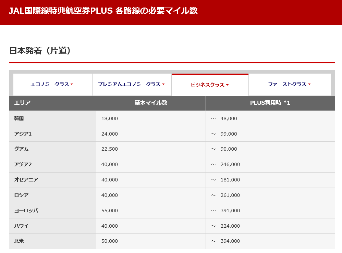The height and width of the screenshot is (253, 342).
Task: Click the red arrow beside ビジネスクラス
Action: pyautogui.click(x=227, y=85)
